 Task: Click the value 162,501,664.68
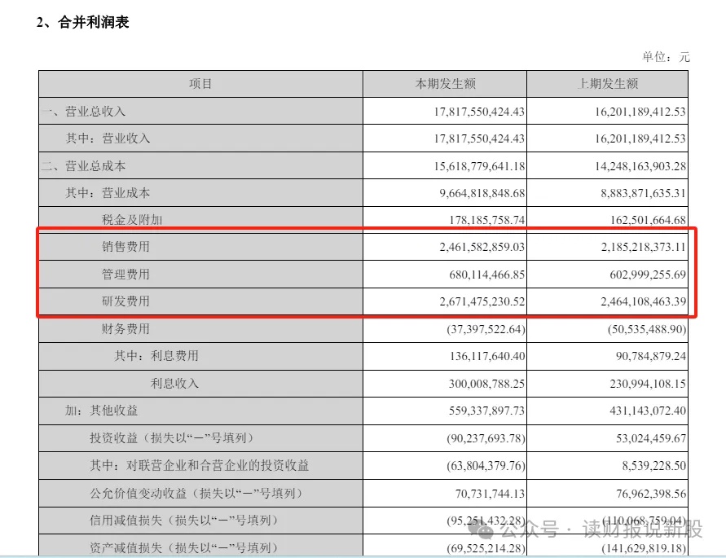point(648,220)
